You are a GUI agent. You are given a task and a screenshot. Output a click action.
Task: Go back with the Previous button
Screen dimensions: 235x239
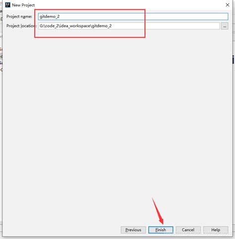pyautogui.click(x=133, y=230)
